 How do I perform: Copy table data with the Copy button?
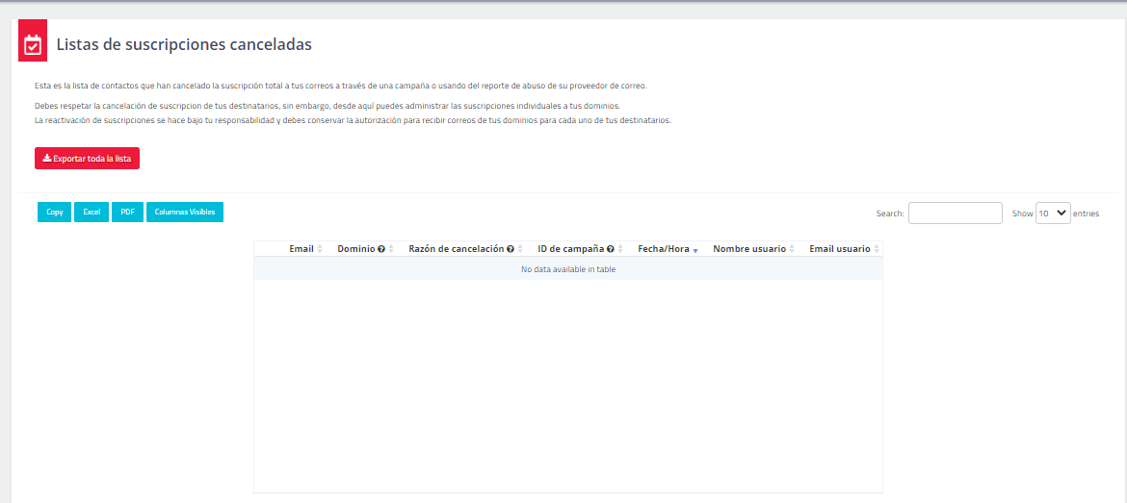pos(55,212)
